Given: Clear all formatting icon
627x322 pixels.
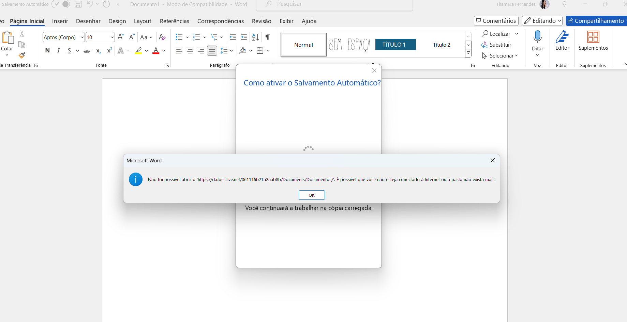Looking at the screenshot, I should pyautogui.click(x=162, y=37).
